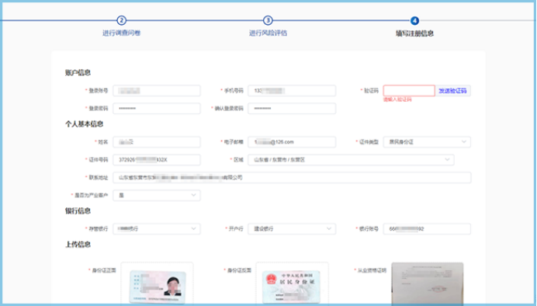
Task: Select the 进行调查问卷 step label
Action: click(121, 33)
